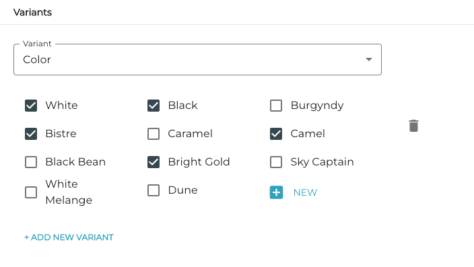Image resolution: width=474 pixels, height=267 pixels.
Task: Click the Variants section heading
Action: [x=32, y=12]
